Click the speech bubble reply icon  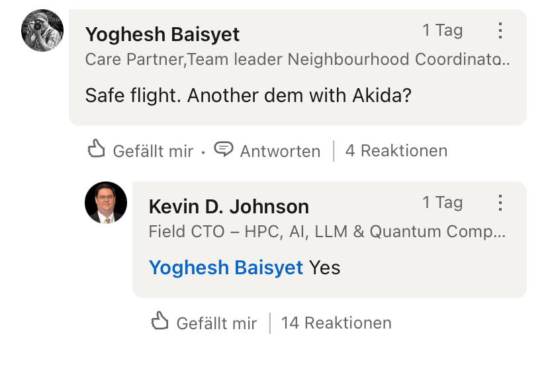click(224, 150)
